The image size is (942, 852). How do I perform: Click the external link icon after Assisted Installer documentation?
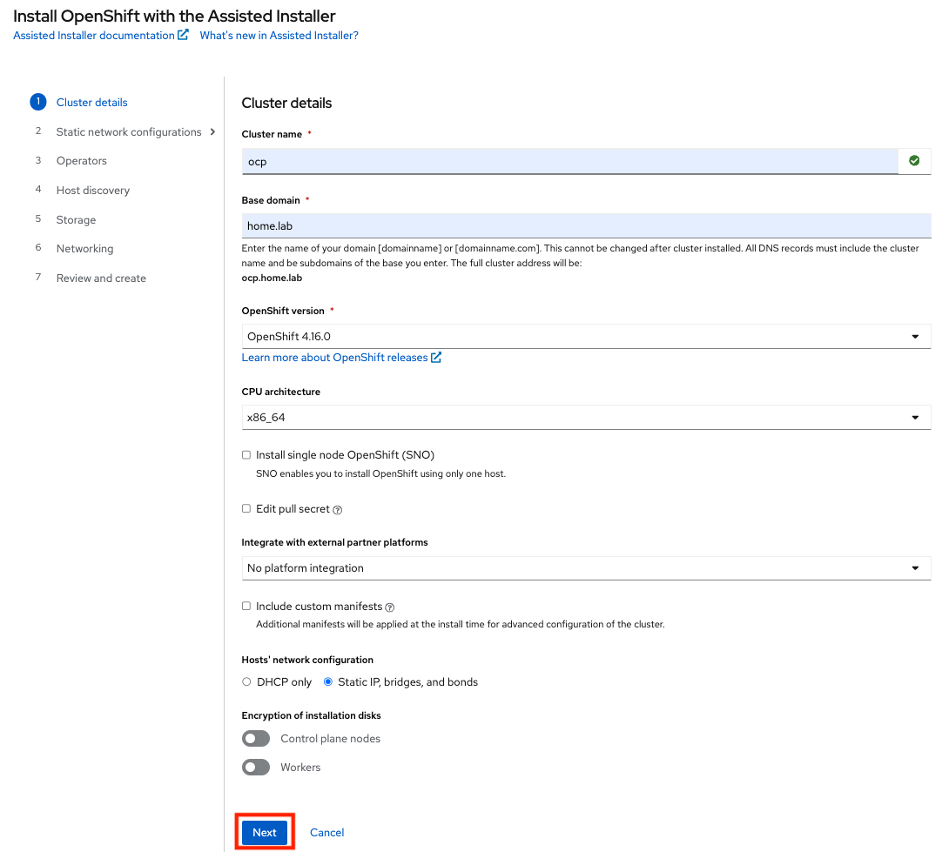(x=183, y=35)
